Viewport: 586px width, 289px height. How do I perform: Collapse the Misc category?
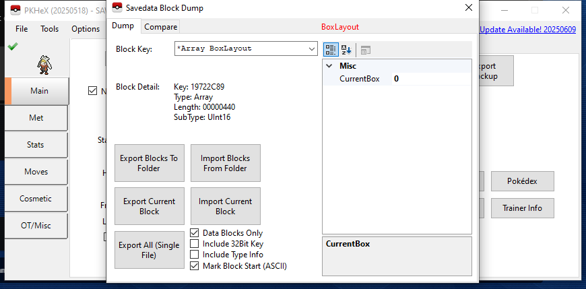pyautogui.click(x=329, y=66)
